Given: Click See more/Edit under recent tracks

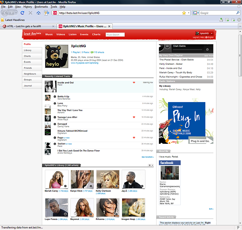Looking at the screenshot, I should click(x=148, y=157).
